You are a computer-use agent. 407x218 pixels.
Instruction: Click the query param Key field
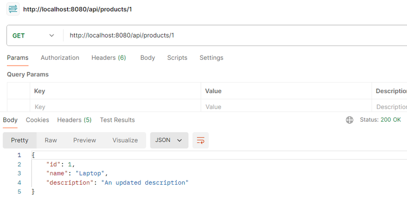pos(114,107)
